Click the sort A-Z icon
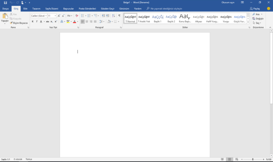 point(113,16)
